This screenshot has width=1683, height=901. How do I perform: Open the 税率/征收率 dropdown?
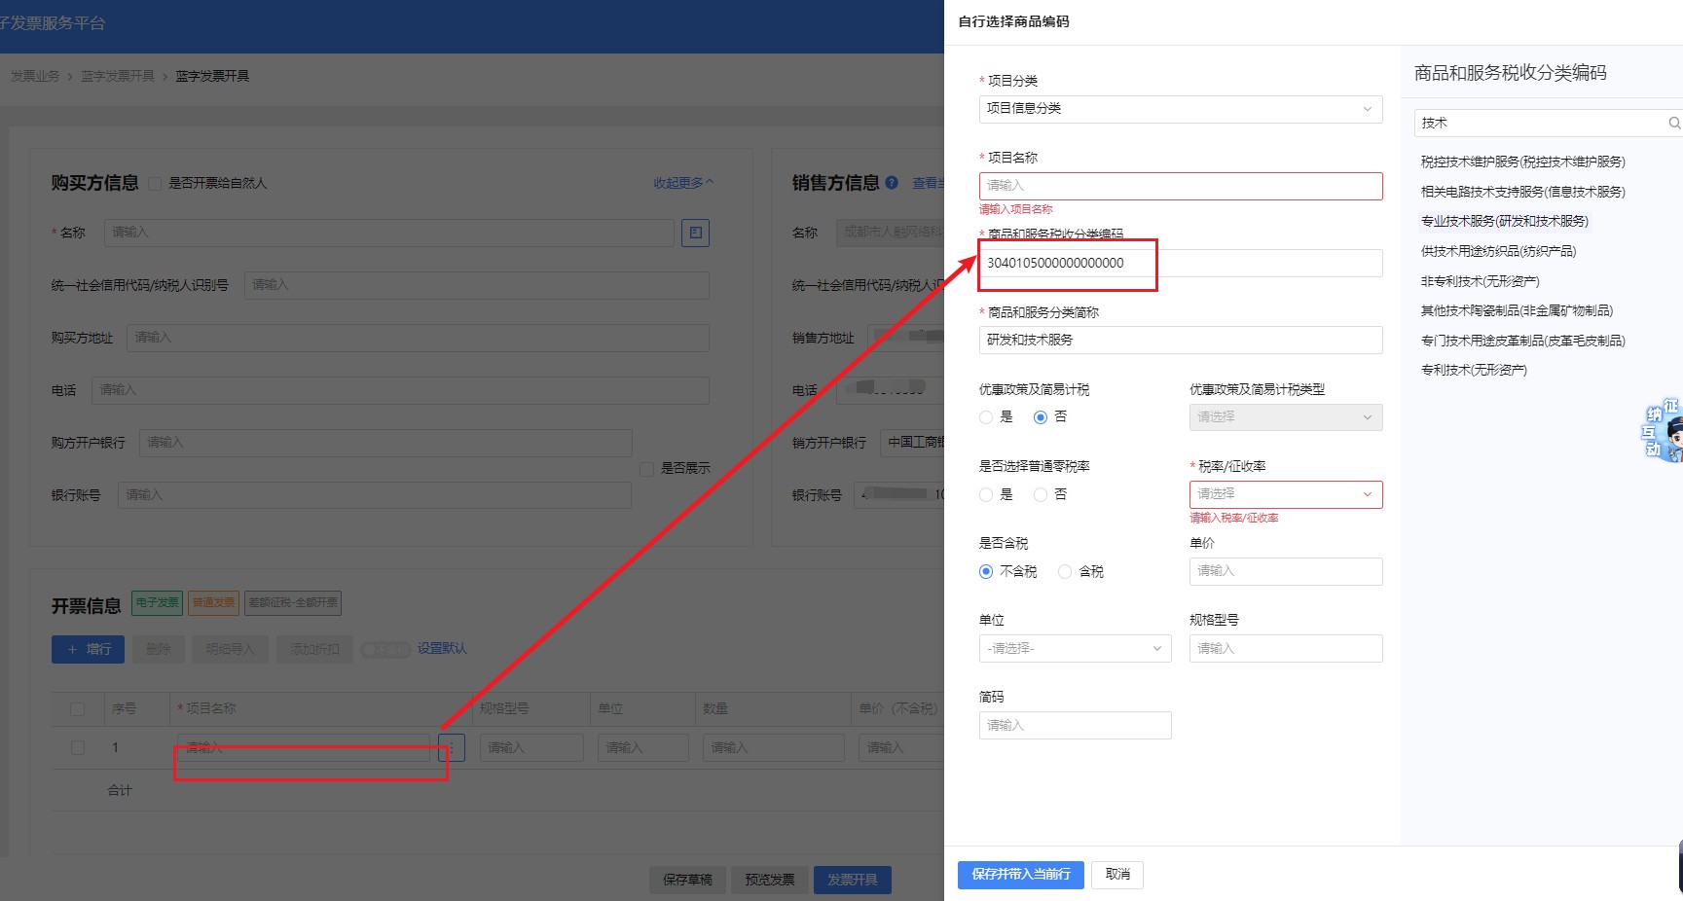[1286, 494]
